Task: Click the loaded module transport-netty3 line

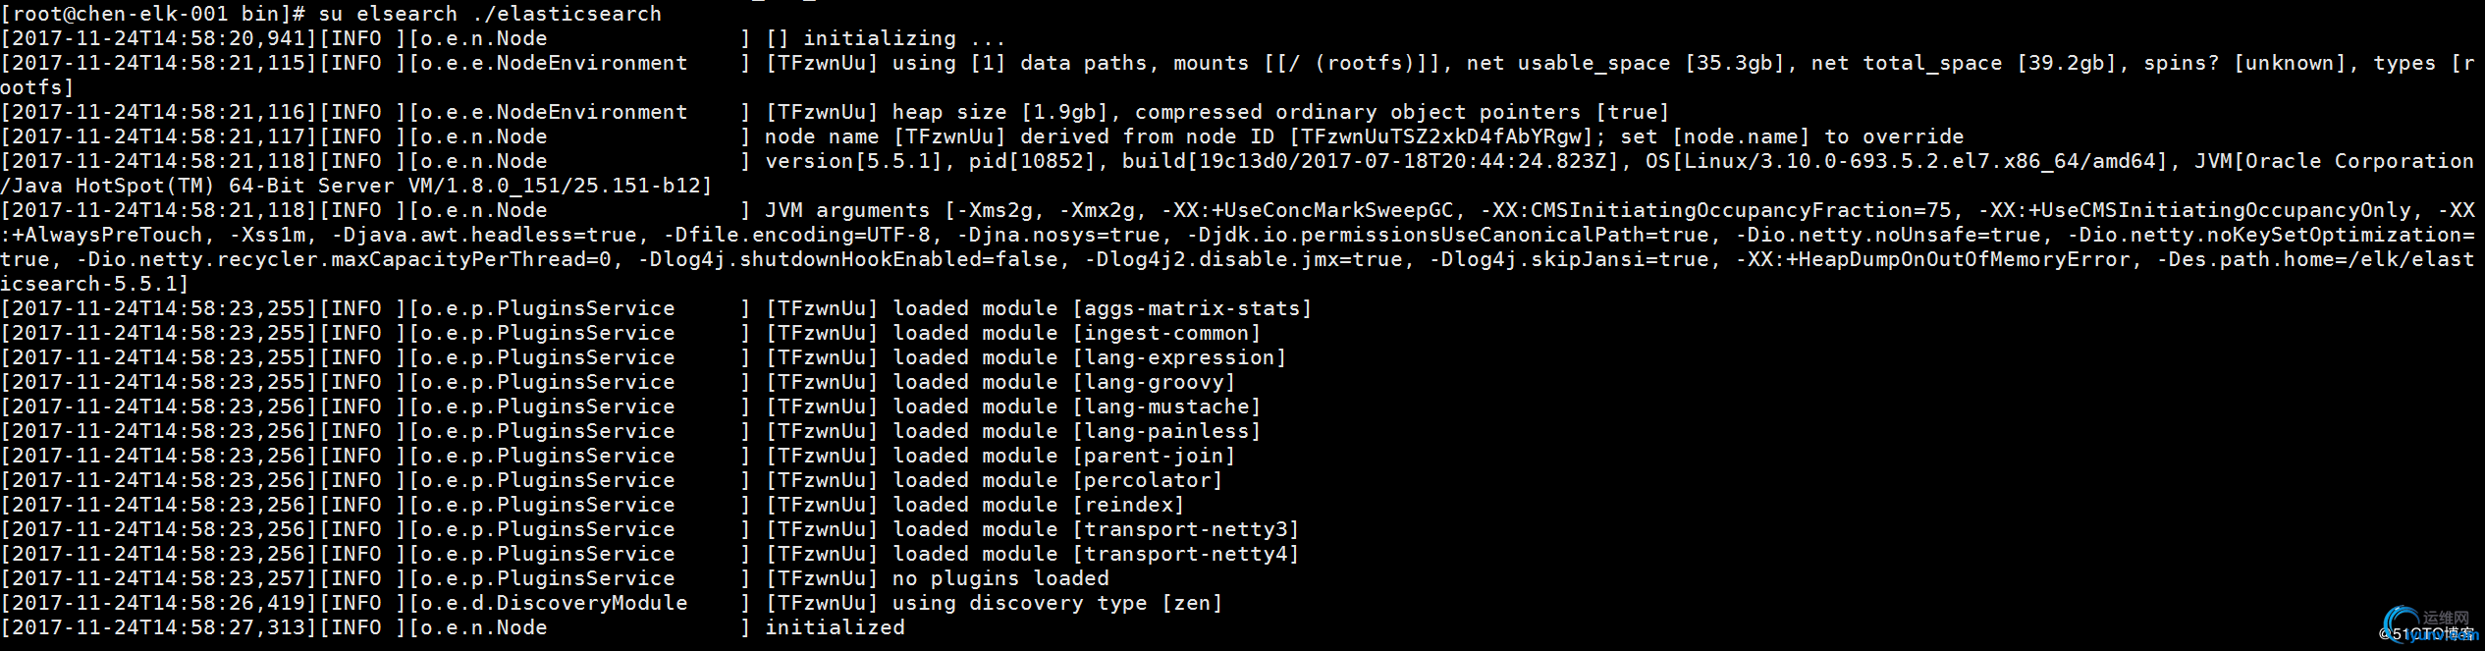Action: click(651, 529)
